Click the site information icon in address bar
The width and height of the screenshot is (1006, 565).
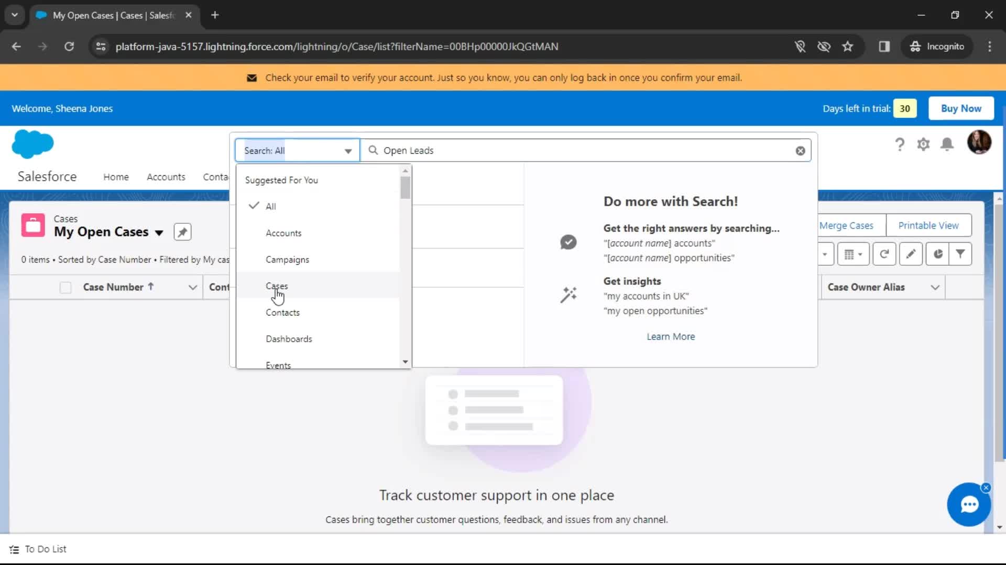pyautogui.click(x=101, y=47)
